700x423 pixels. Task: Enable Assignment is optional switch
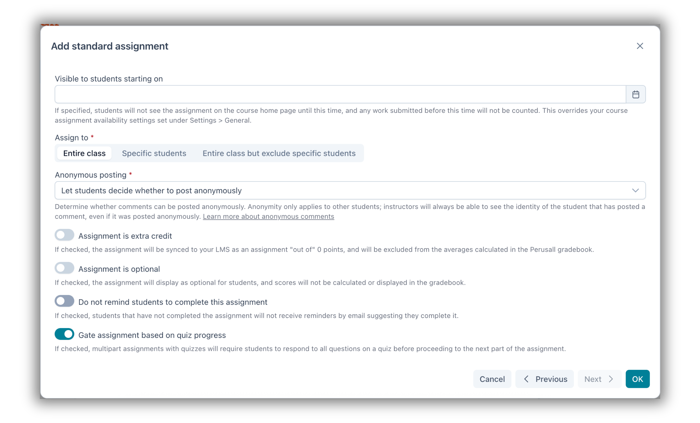point(64,268)
